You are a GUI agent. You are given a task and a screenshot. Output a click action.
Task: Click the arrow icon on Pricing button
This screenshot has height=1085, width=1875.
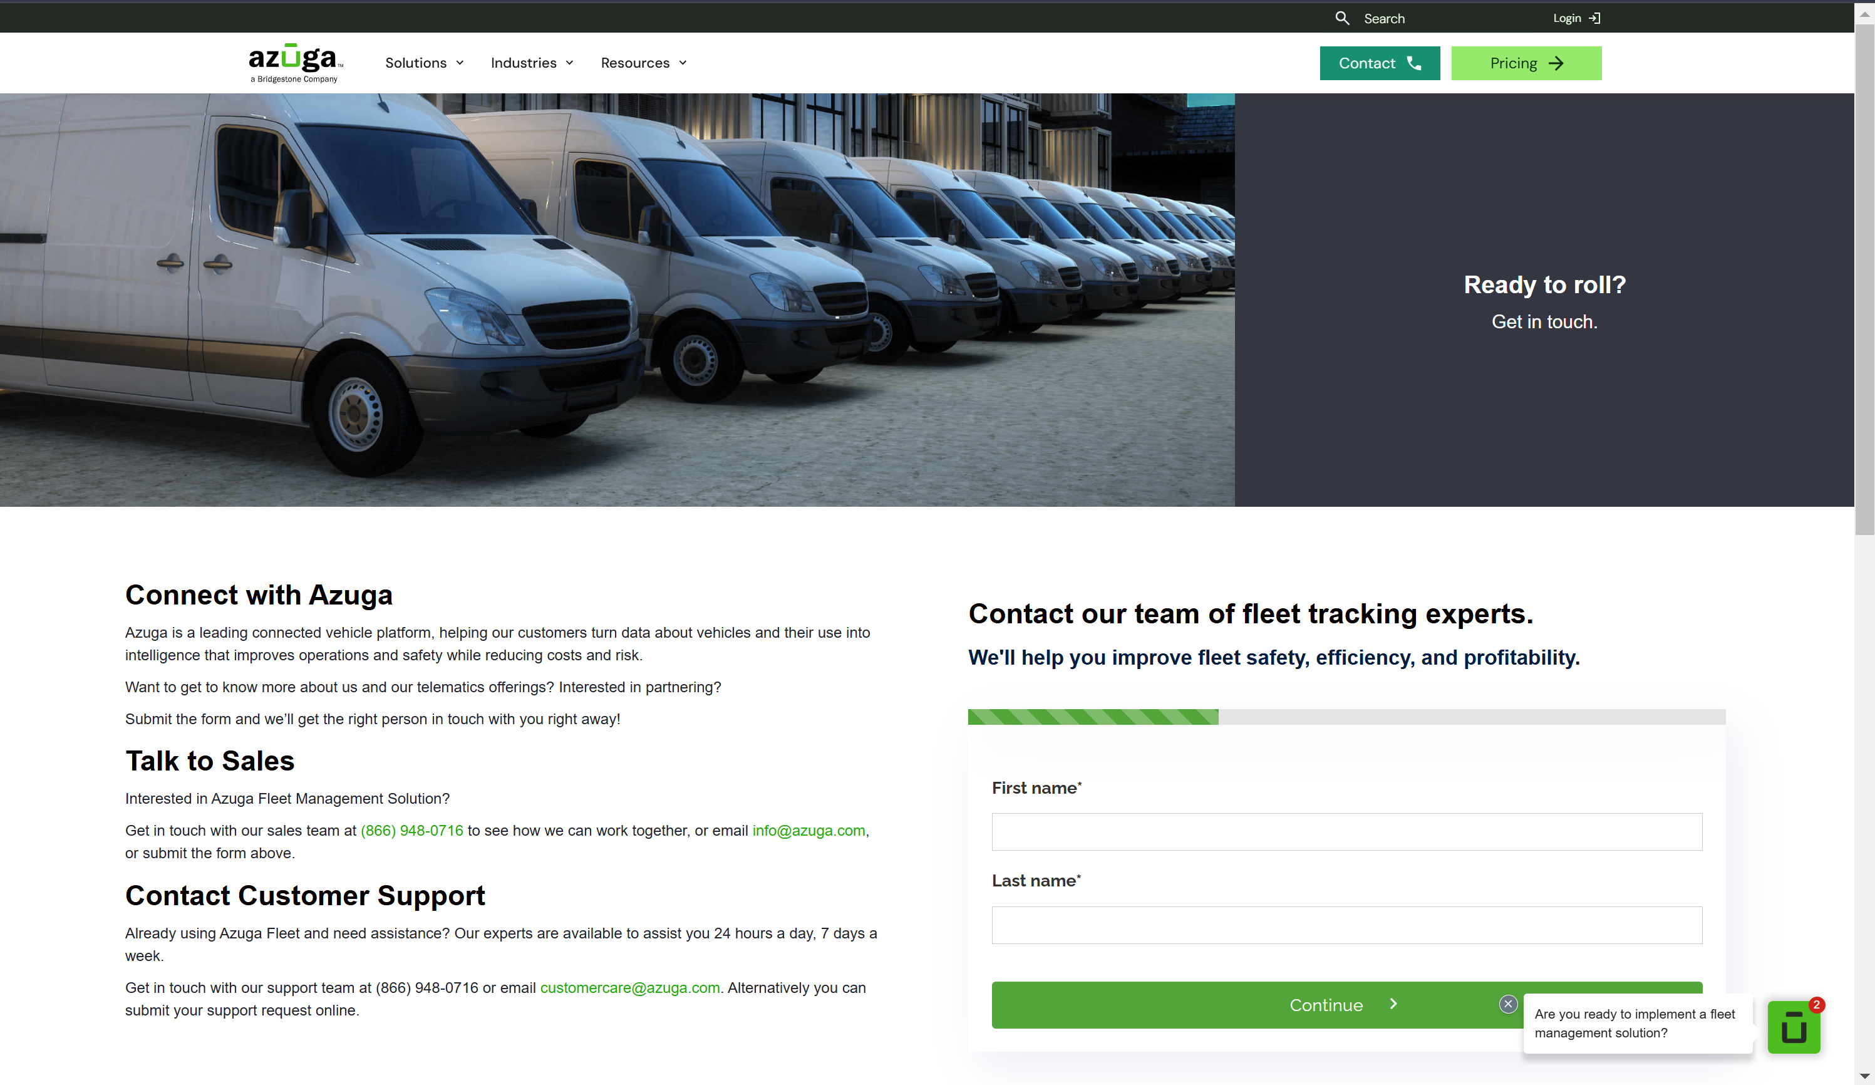tap(1556, 63)
